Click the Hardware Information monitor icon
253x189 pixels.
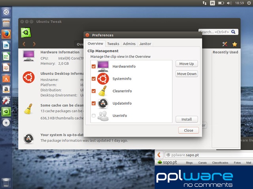click(28, 56)
